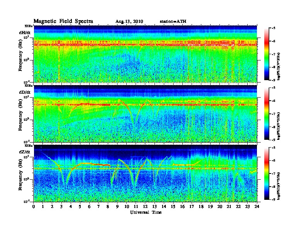The image size is (306, 237).
Task: Click the hour tick label "4"
Action: coord(71,206)
